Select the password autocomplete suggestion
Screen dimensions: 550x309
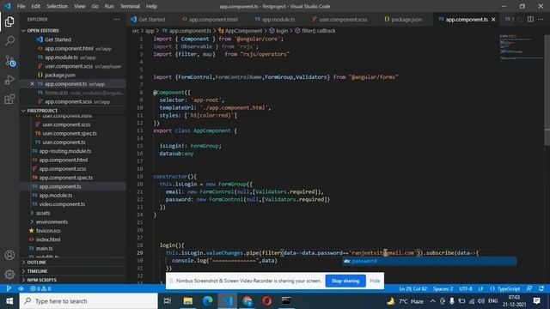[430, 261]
